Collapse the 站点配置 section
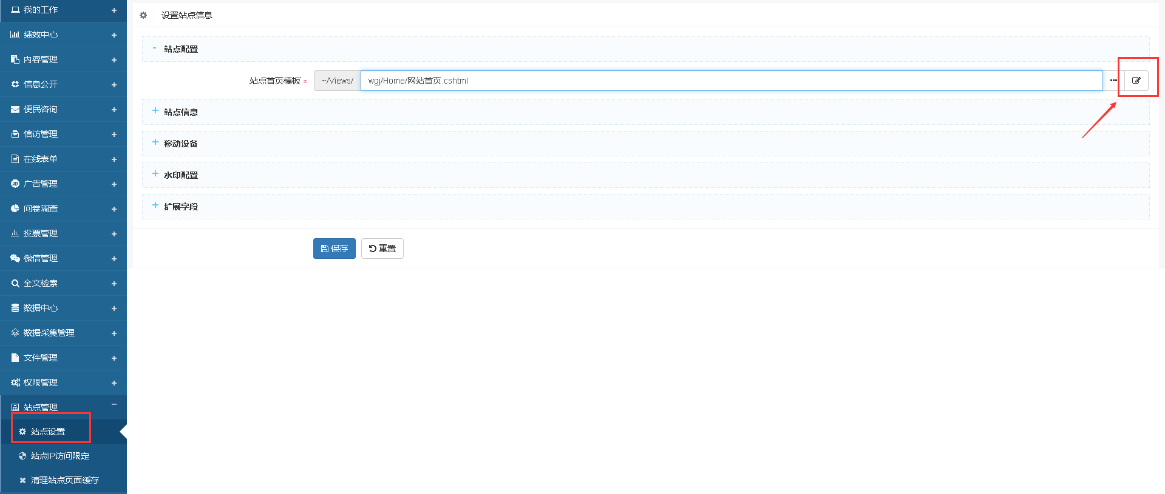This screenshot has width=1165, height=494. click(x=180, y=49)
